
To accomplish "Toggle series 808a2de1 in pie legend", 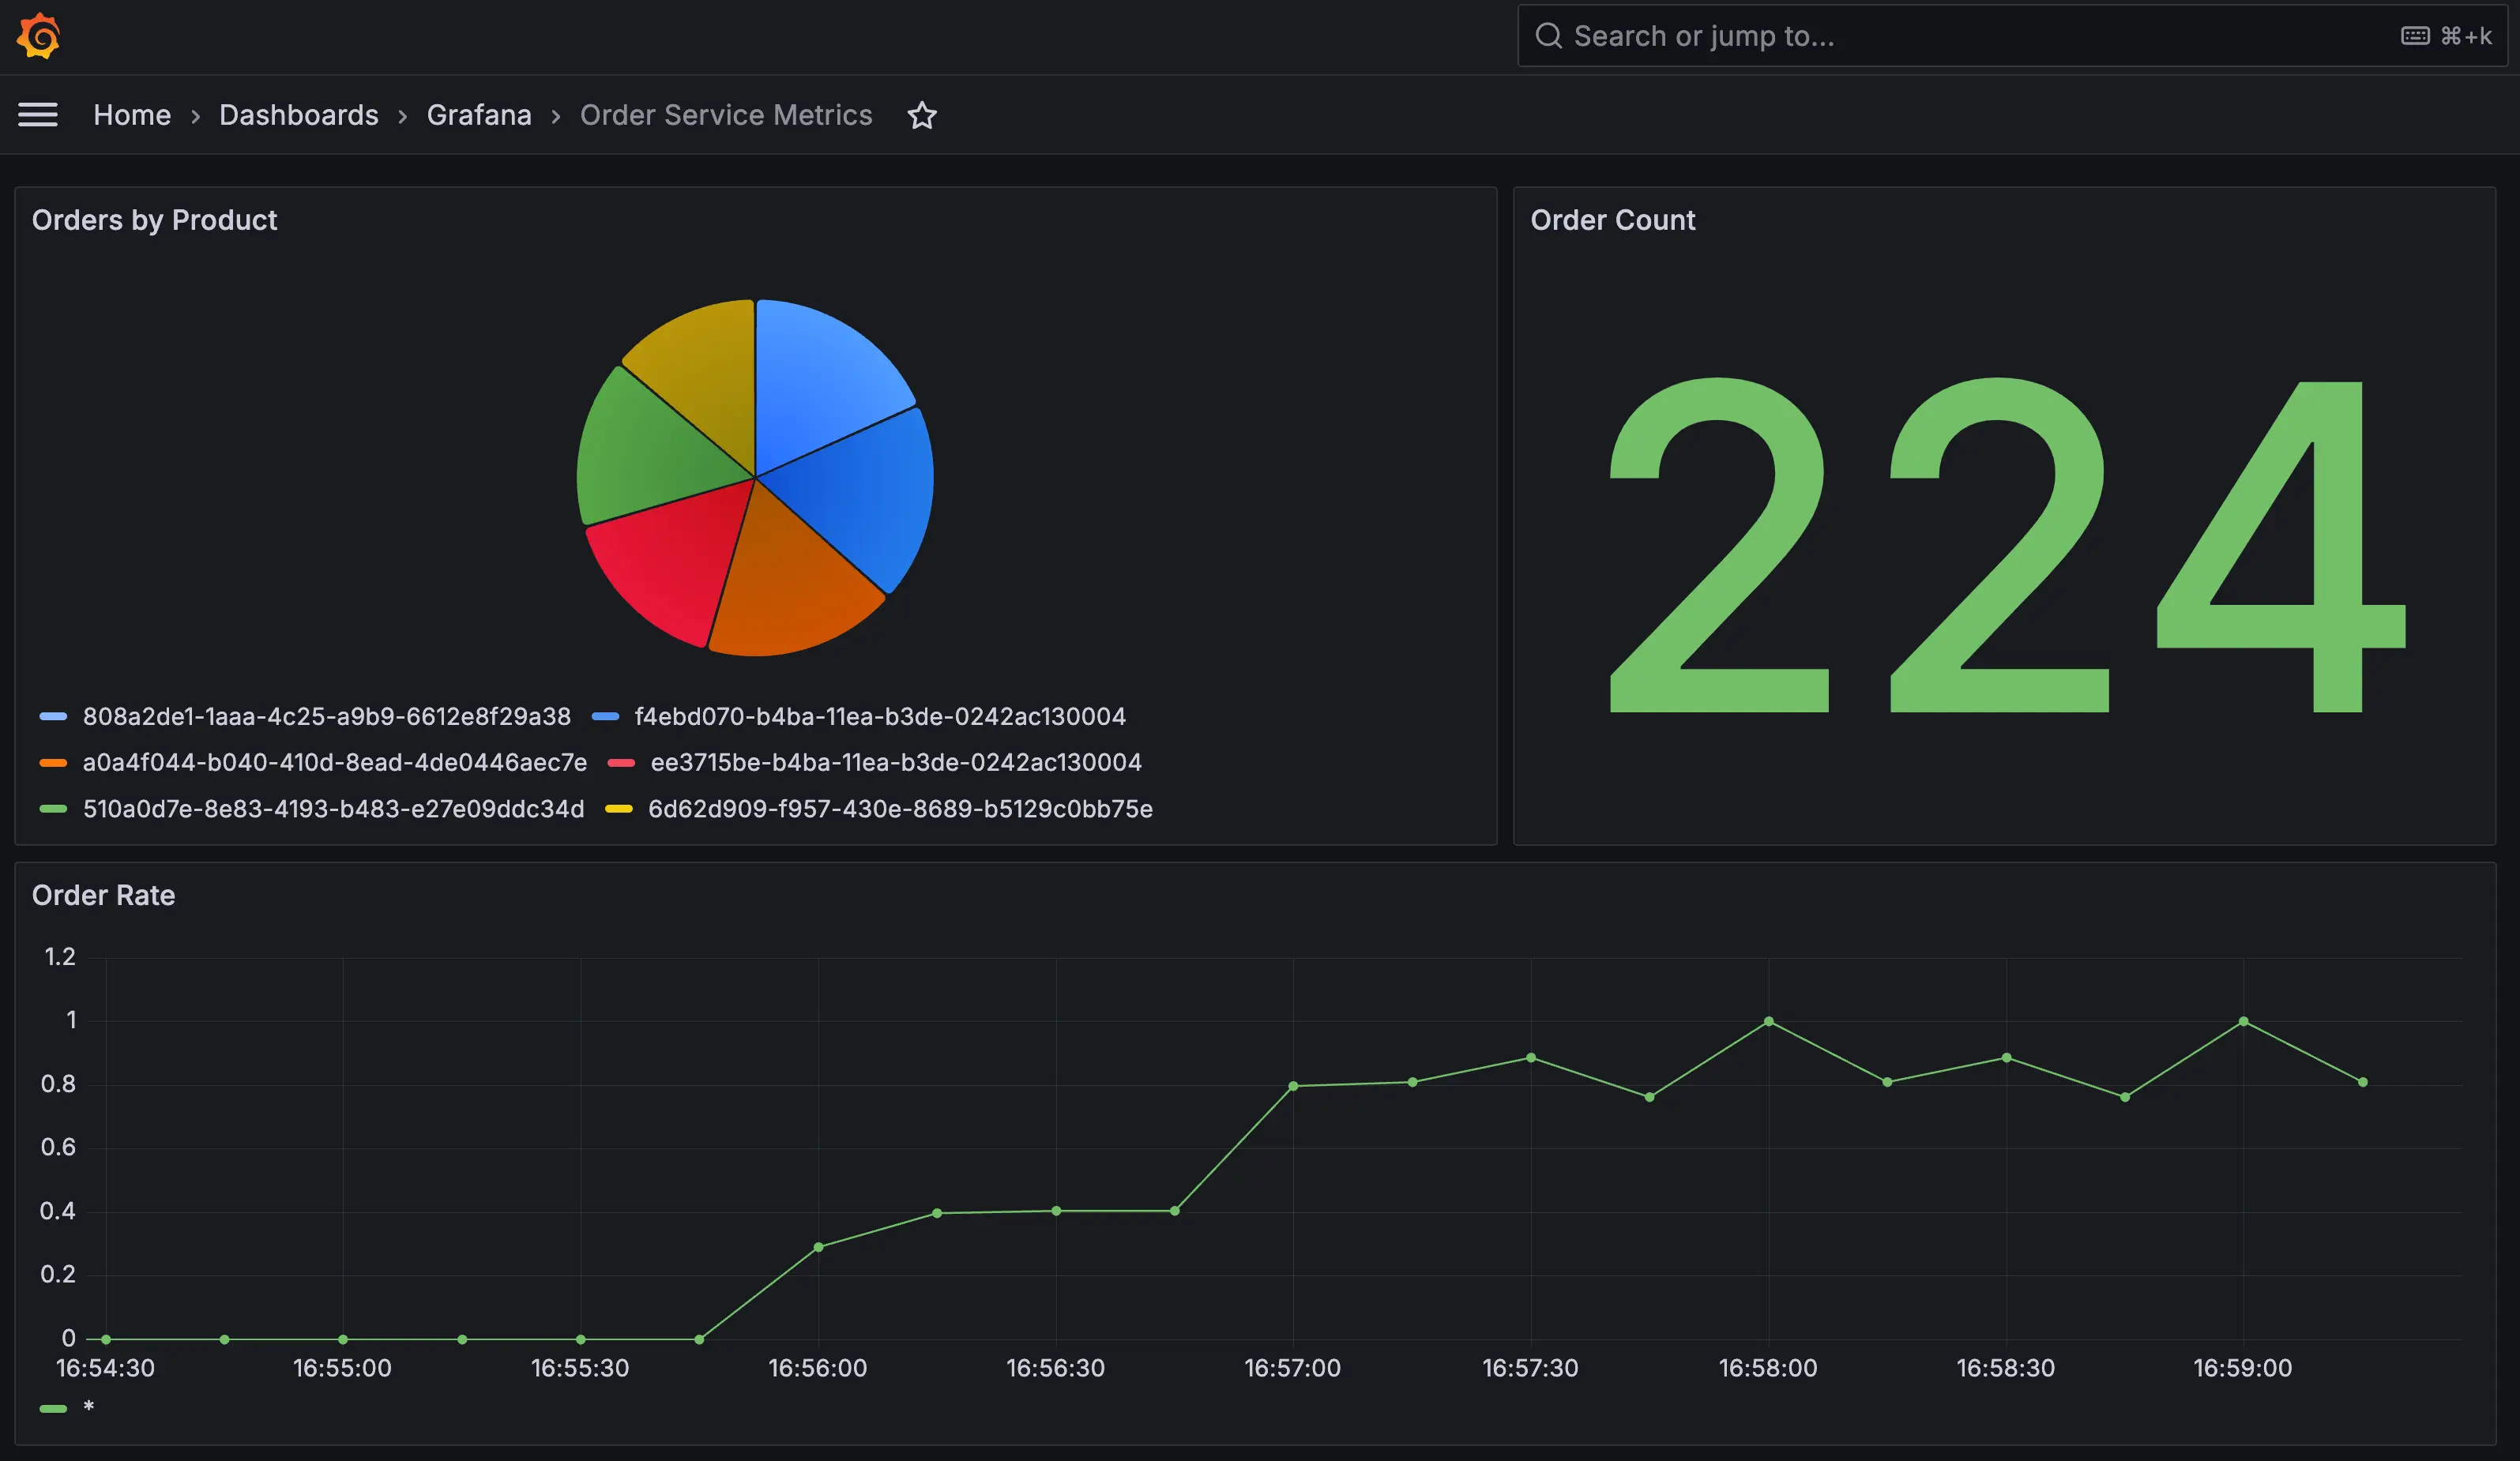I will pos(326,716).
